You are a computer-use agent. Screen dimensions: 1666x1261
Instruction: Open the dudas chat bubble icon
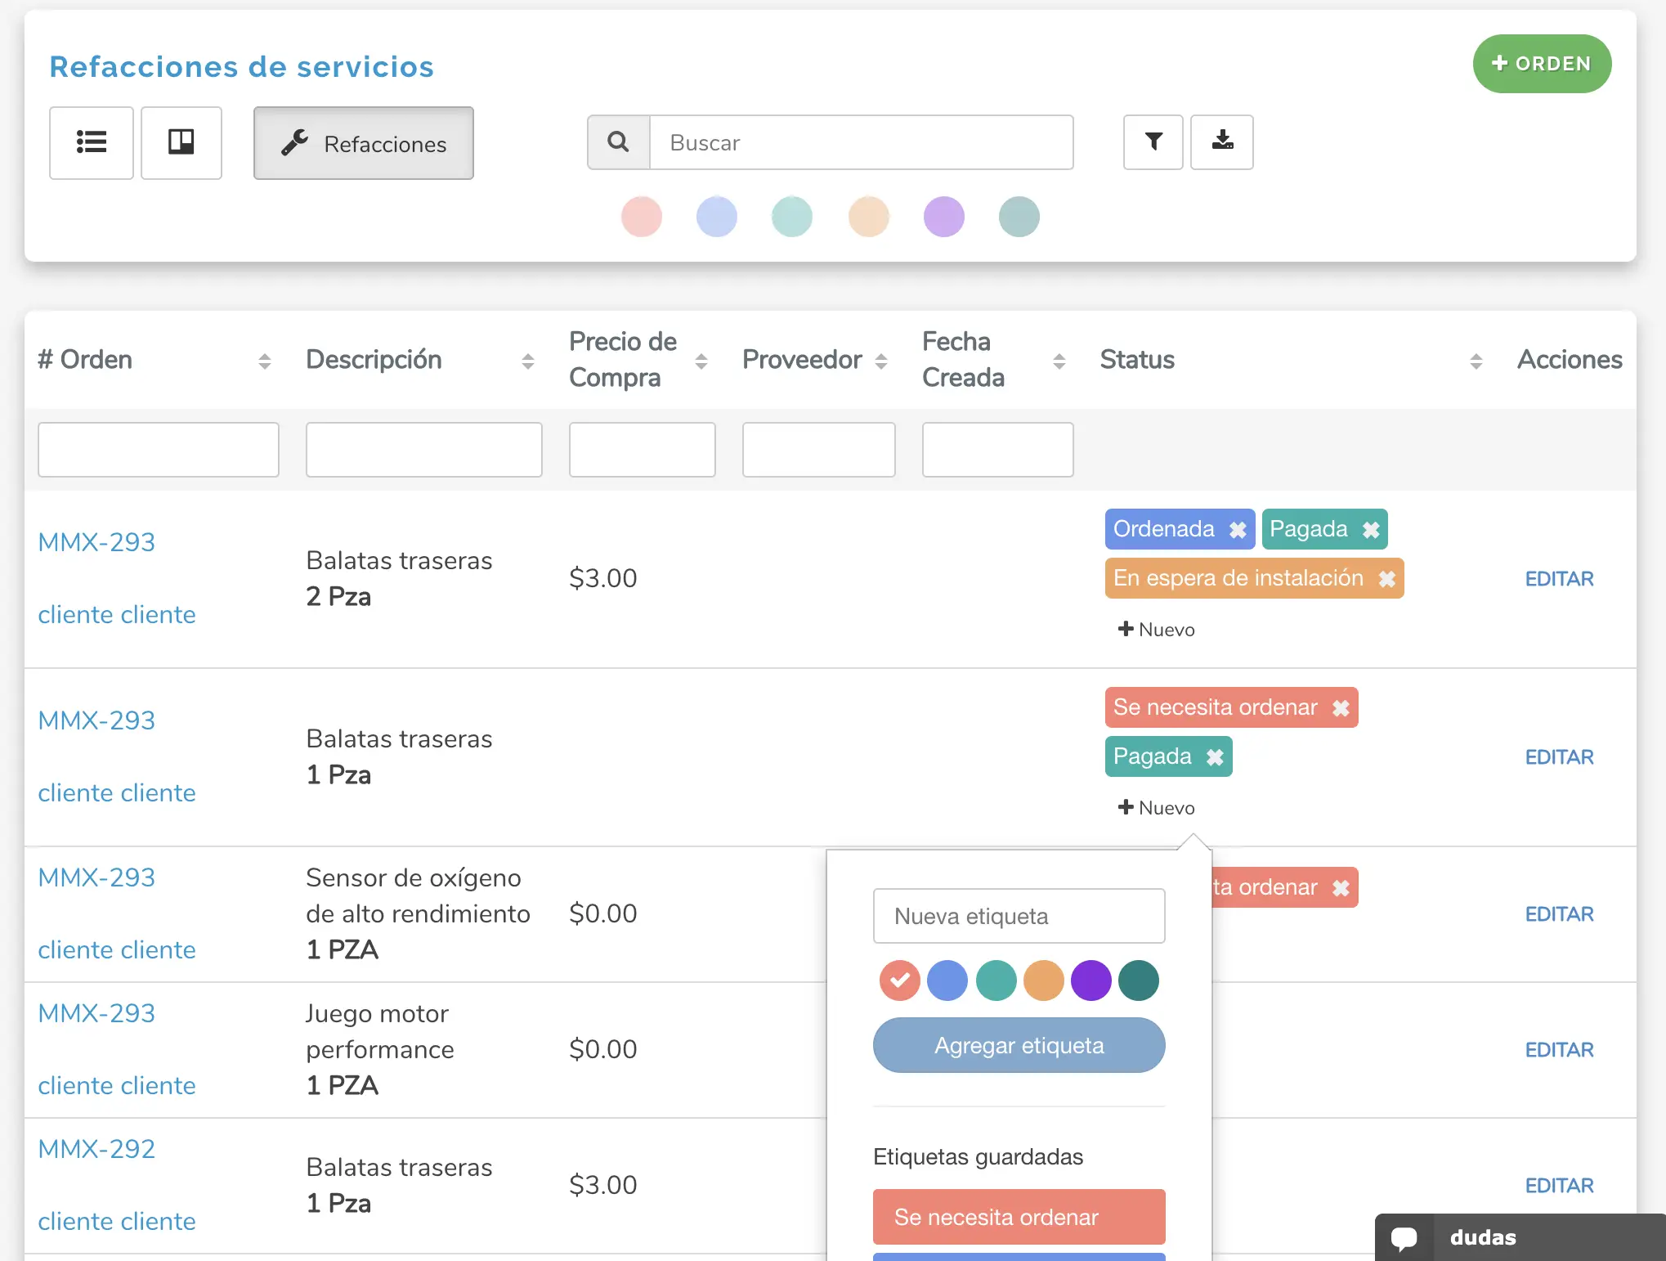1404,1237
